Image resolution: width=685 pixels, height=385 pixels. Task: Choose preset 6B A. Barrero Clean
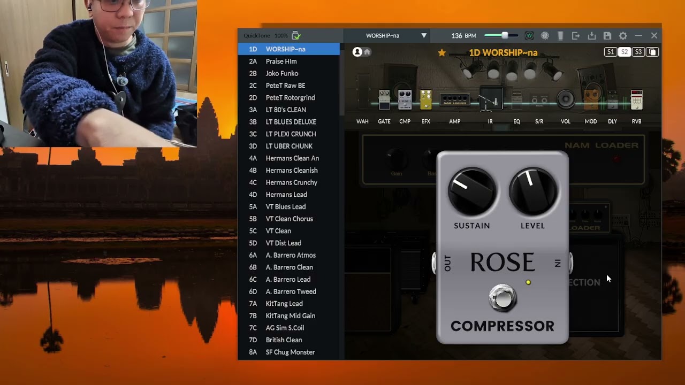coord(288,267)
